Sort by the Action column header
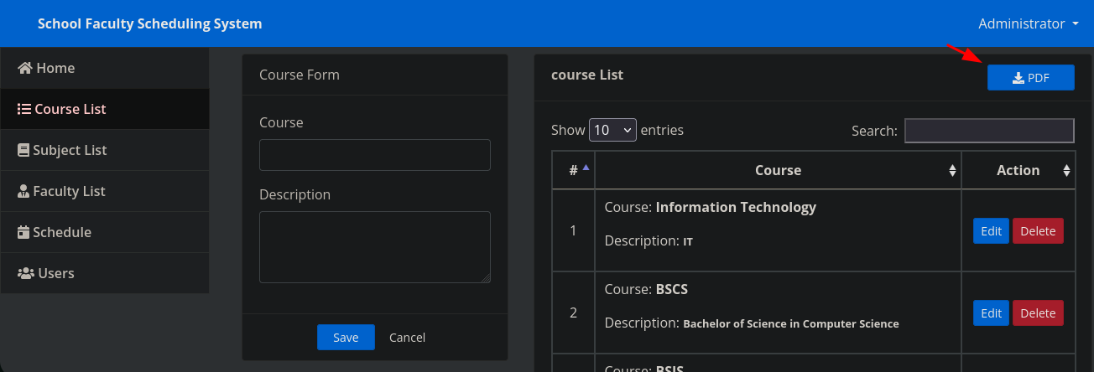This screenshot has height=372, width=1094. (1018, 170)
